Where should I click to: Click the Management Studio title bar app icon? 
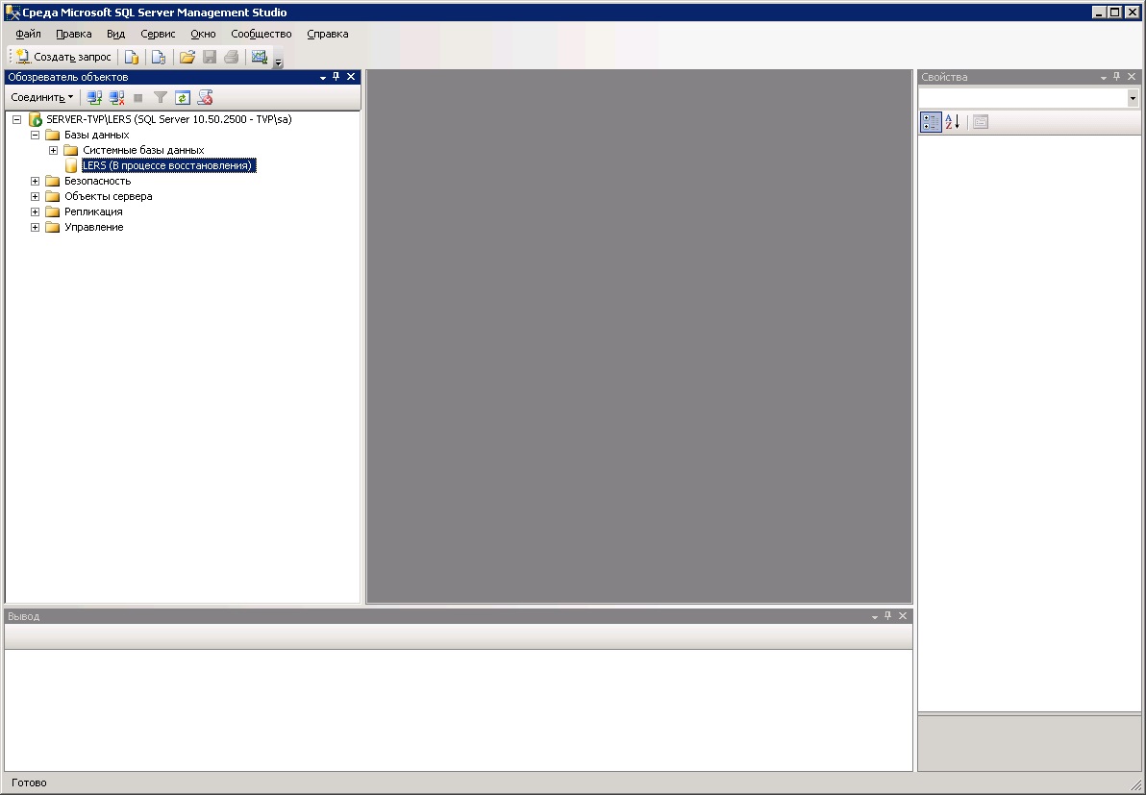[12, 12]
